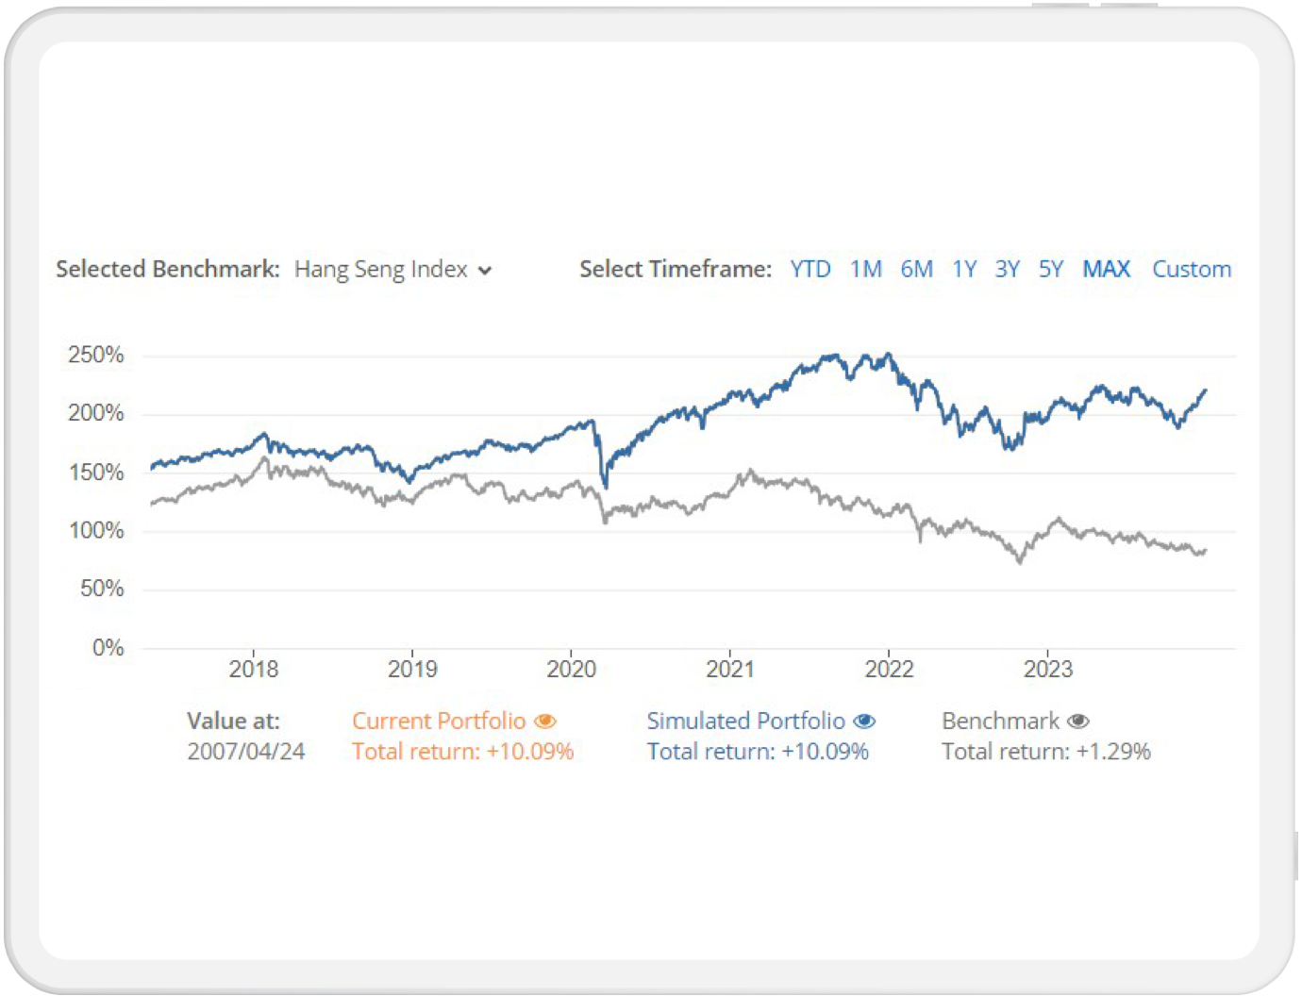Viewport: 1302px width, 996px height.
Task: Pick the 5Y timeframe
Action: coord(1050,269)
